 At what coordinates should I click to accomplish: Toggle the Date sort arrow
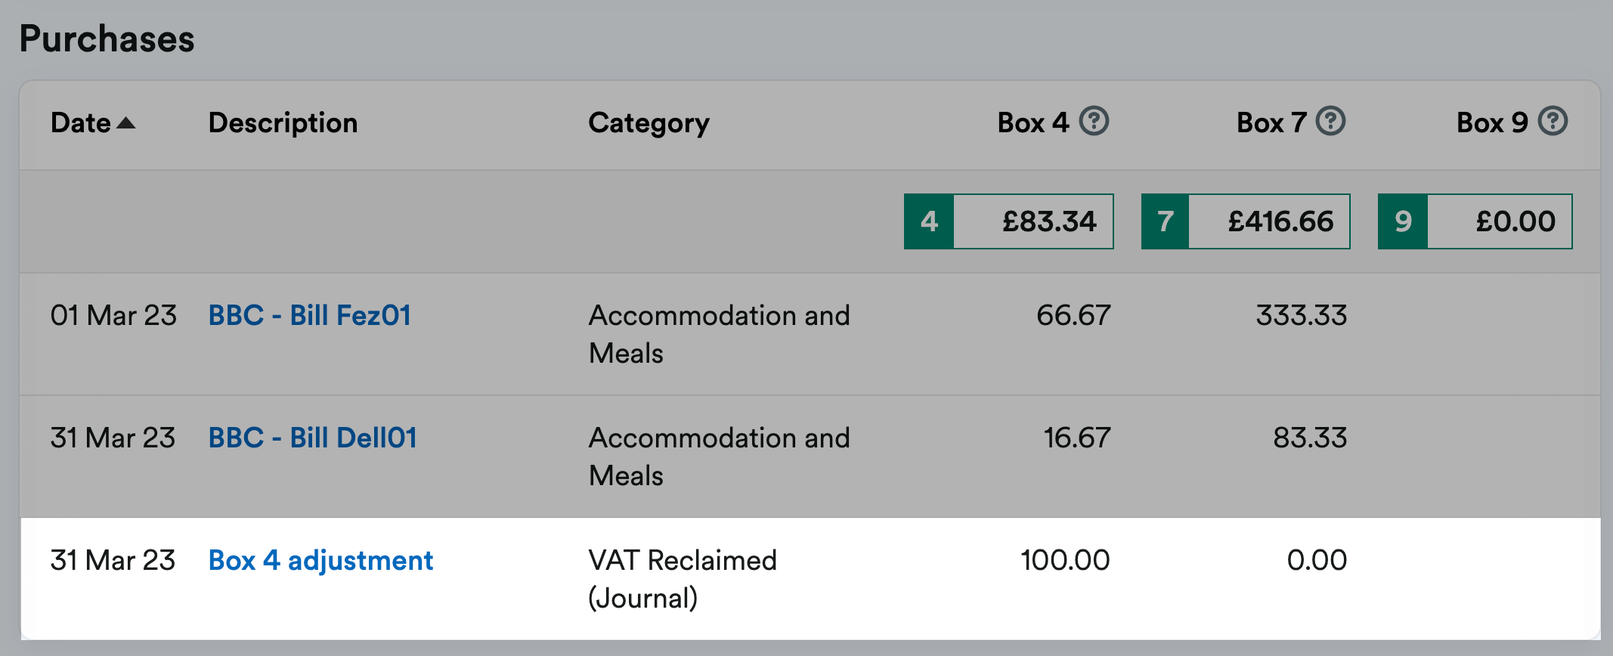[126, 122]
